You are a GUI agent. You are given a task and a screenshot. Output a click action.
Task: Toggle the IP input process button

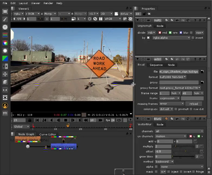(125, 19)
